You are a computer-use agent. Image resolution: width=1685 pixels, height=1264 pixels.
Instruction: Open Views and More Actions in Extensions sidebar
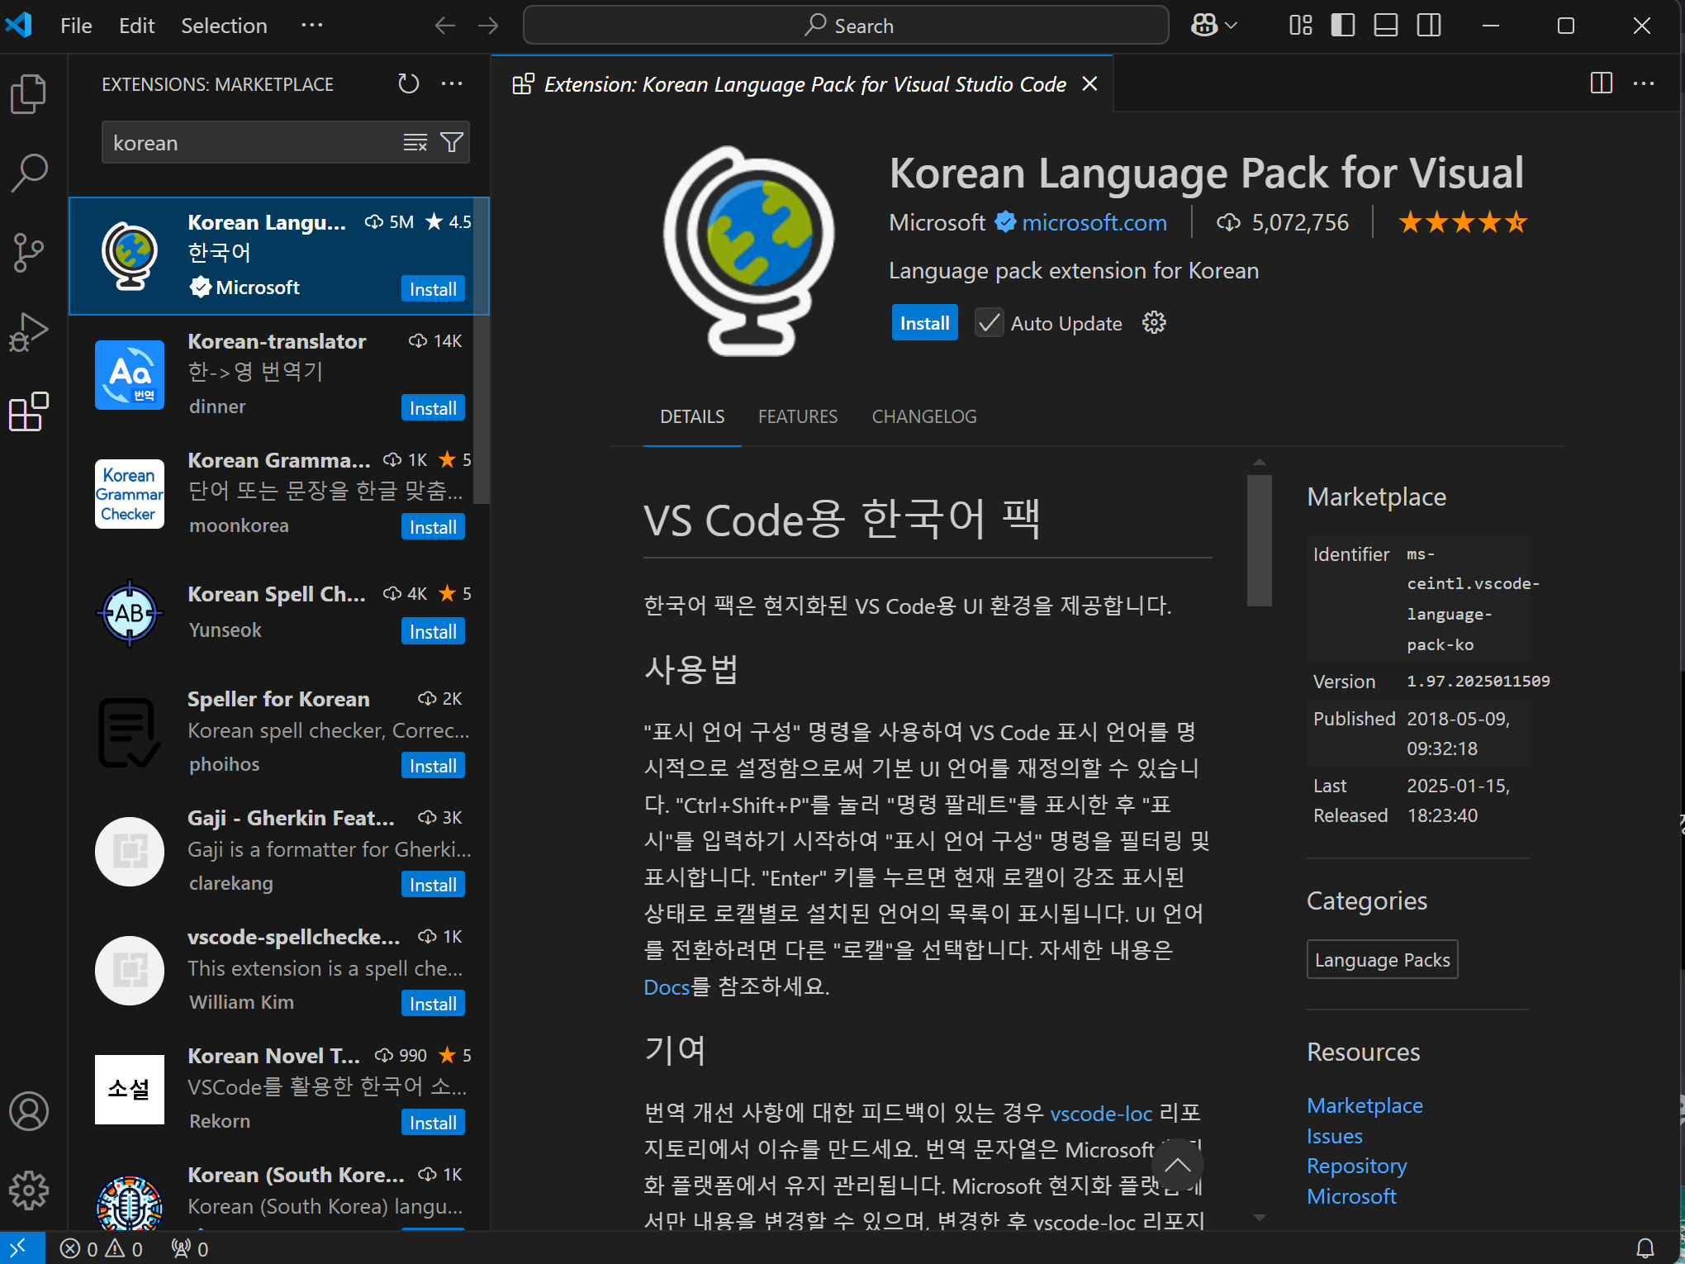[x=452, y=83]
